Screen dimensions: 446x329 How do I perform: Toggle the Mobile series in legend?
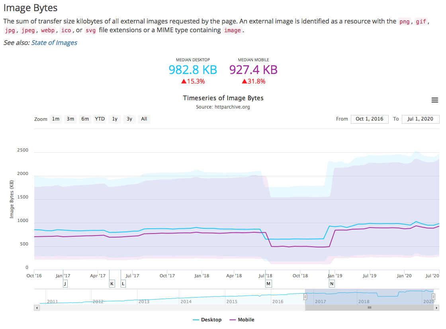click(x=242, y=319)
